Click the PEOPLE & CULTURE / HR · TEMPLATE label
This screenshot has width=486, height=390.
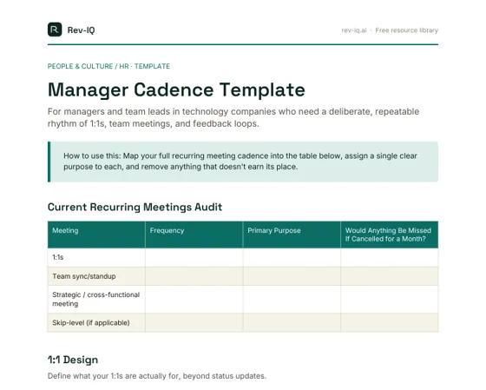[x=108, y=66]
